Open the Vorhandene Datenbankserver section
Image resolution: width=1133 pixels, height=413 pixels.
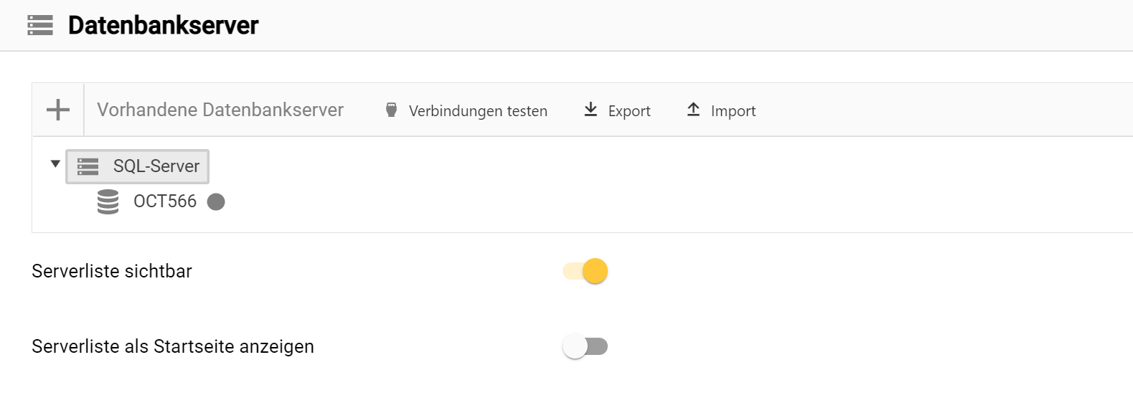point(221,109)
